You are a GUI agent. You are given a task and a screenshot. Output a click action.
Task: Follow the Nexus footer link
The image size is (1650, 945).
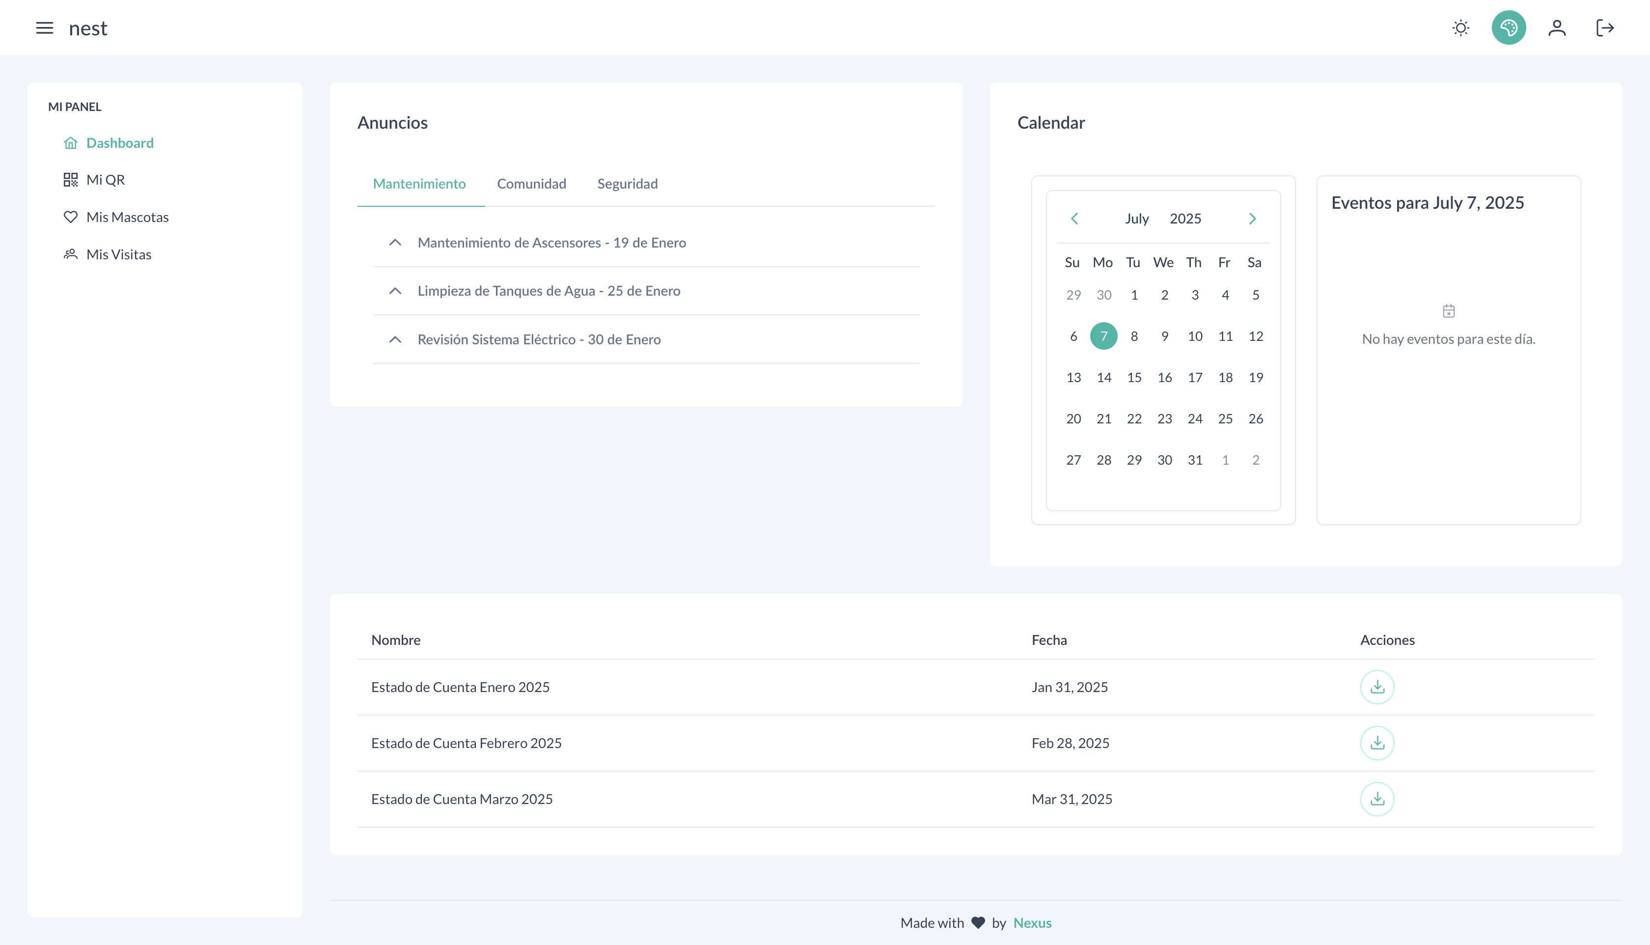(x=1032, y=922)
